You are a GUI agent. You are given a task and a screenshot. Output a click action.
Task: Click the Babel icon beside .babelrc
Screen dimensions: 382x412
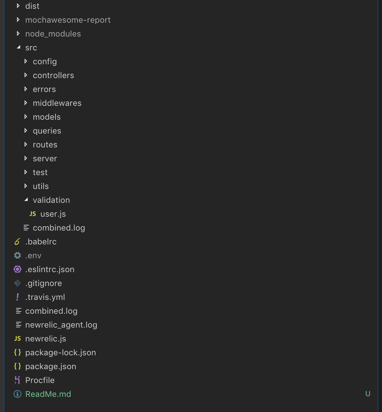(17, 242)
